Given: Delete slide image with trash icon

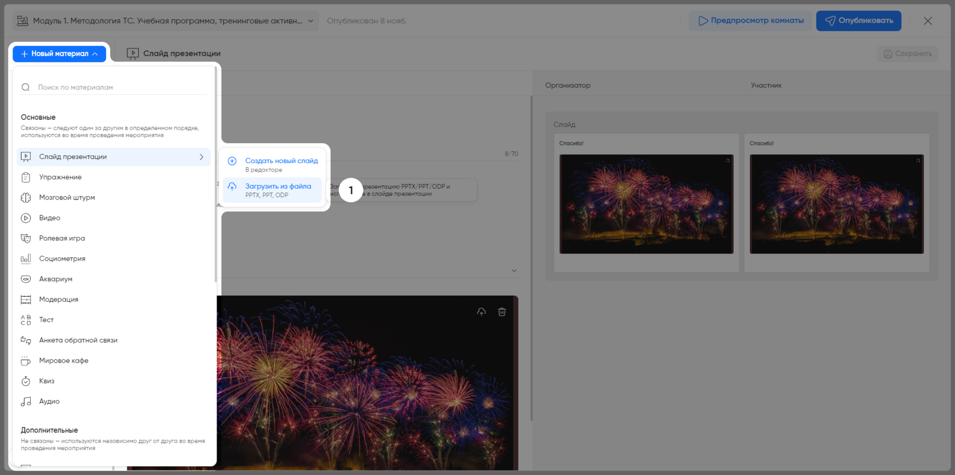Looking at the screenshot, I should [502, 312].
